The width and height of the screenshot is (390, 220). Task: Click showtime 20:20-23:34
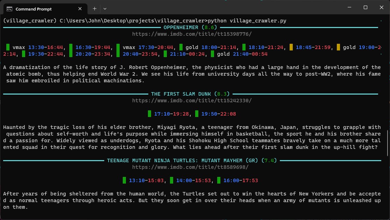point(93,54)
